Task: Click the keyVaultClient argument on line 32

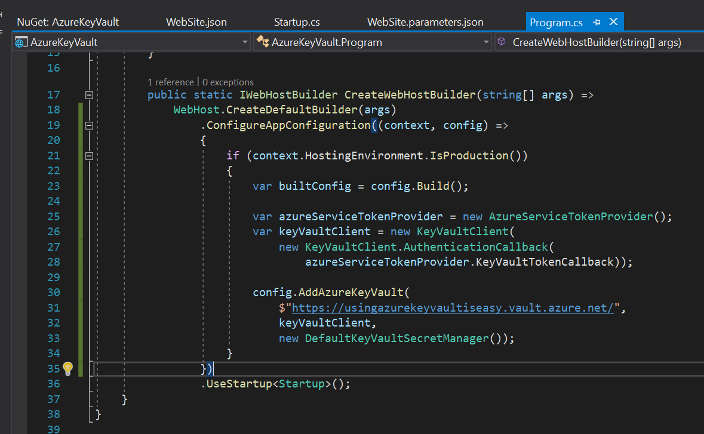Action: 325,323
